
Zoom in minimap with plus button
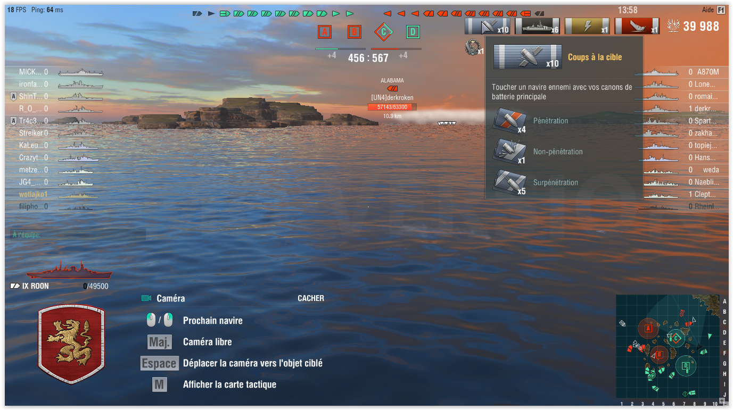(x=722, y=400)
